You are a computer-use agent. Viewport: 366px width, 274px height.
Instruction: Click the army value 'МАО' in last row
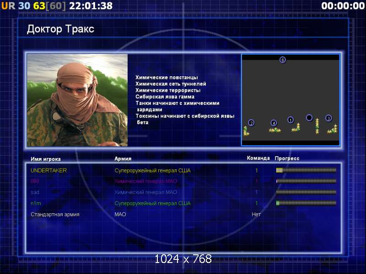120,214
